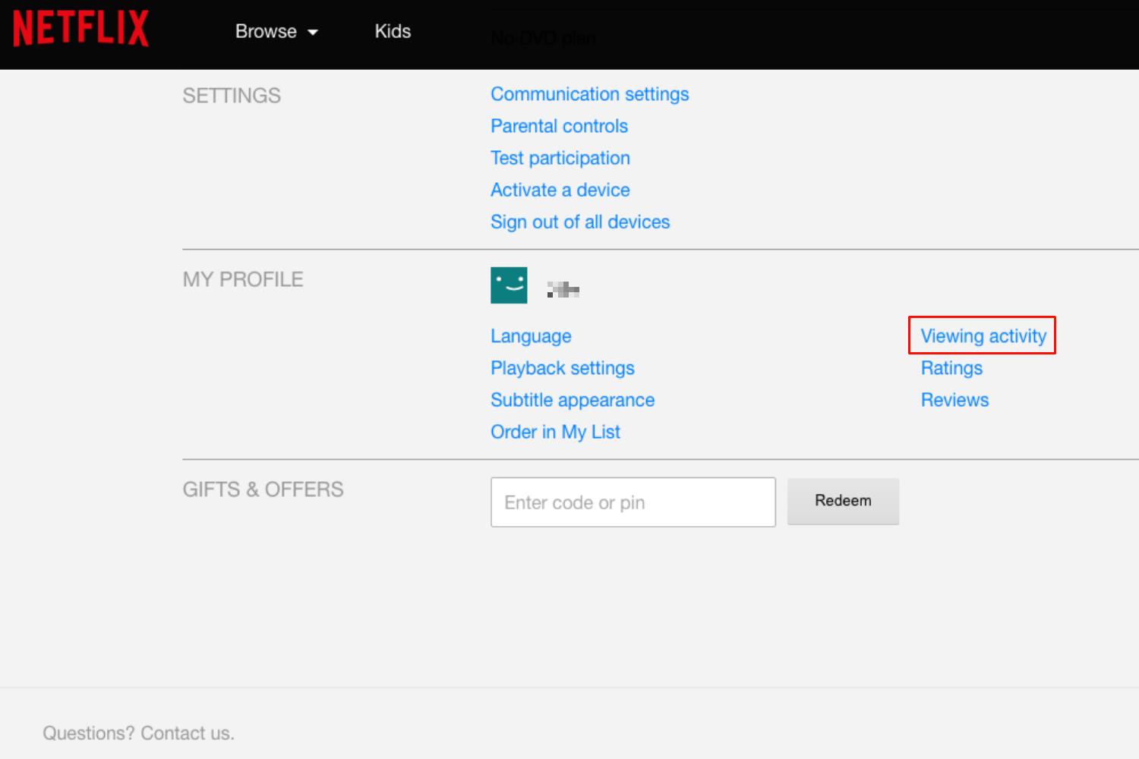Screen dimensions: 1139x759
Task: Open the Browse dropdown menu
Action: [276, 31]
